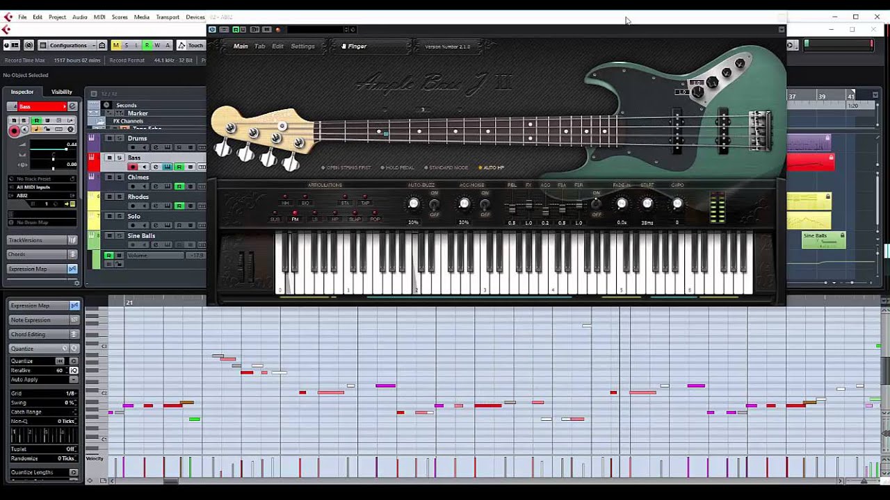The height and width of the screenshot is (500, 890).
Task: Open the File menu
Action: 22,17
